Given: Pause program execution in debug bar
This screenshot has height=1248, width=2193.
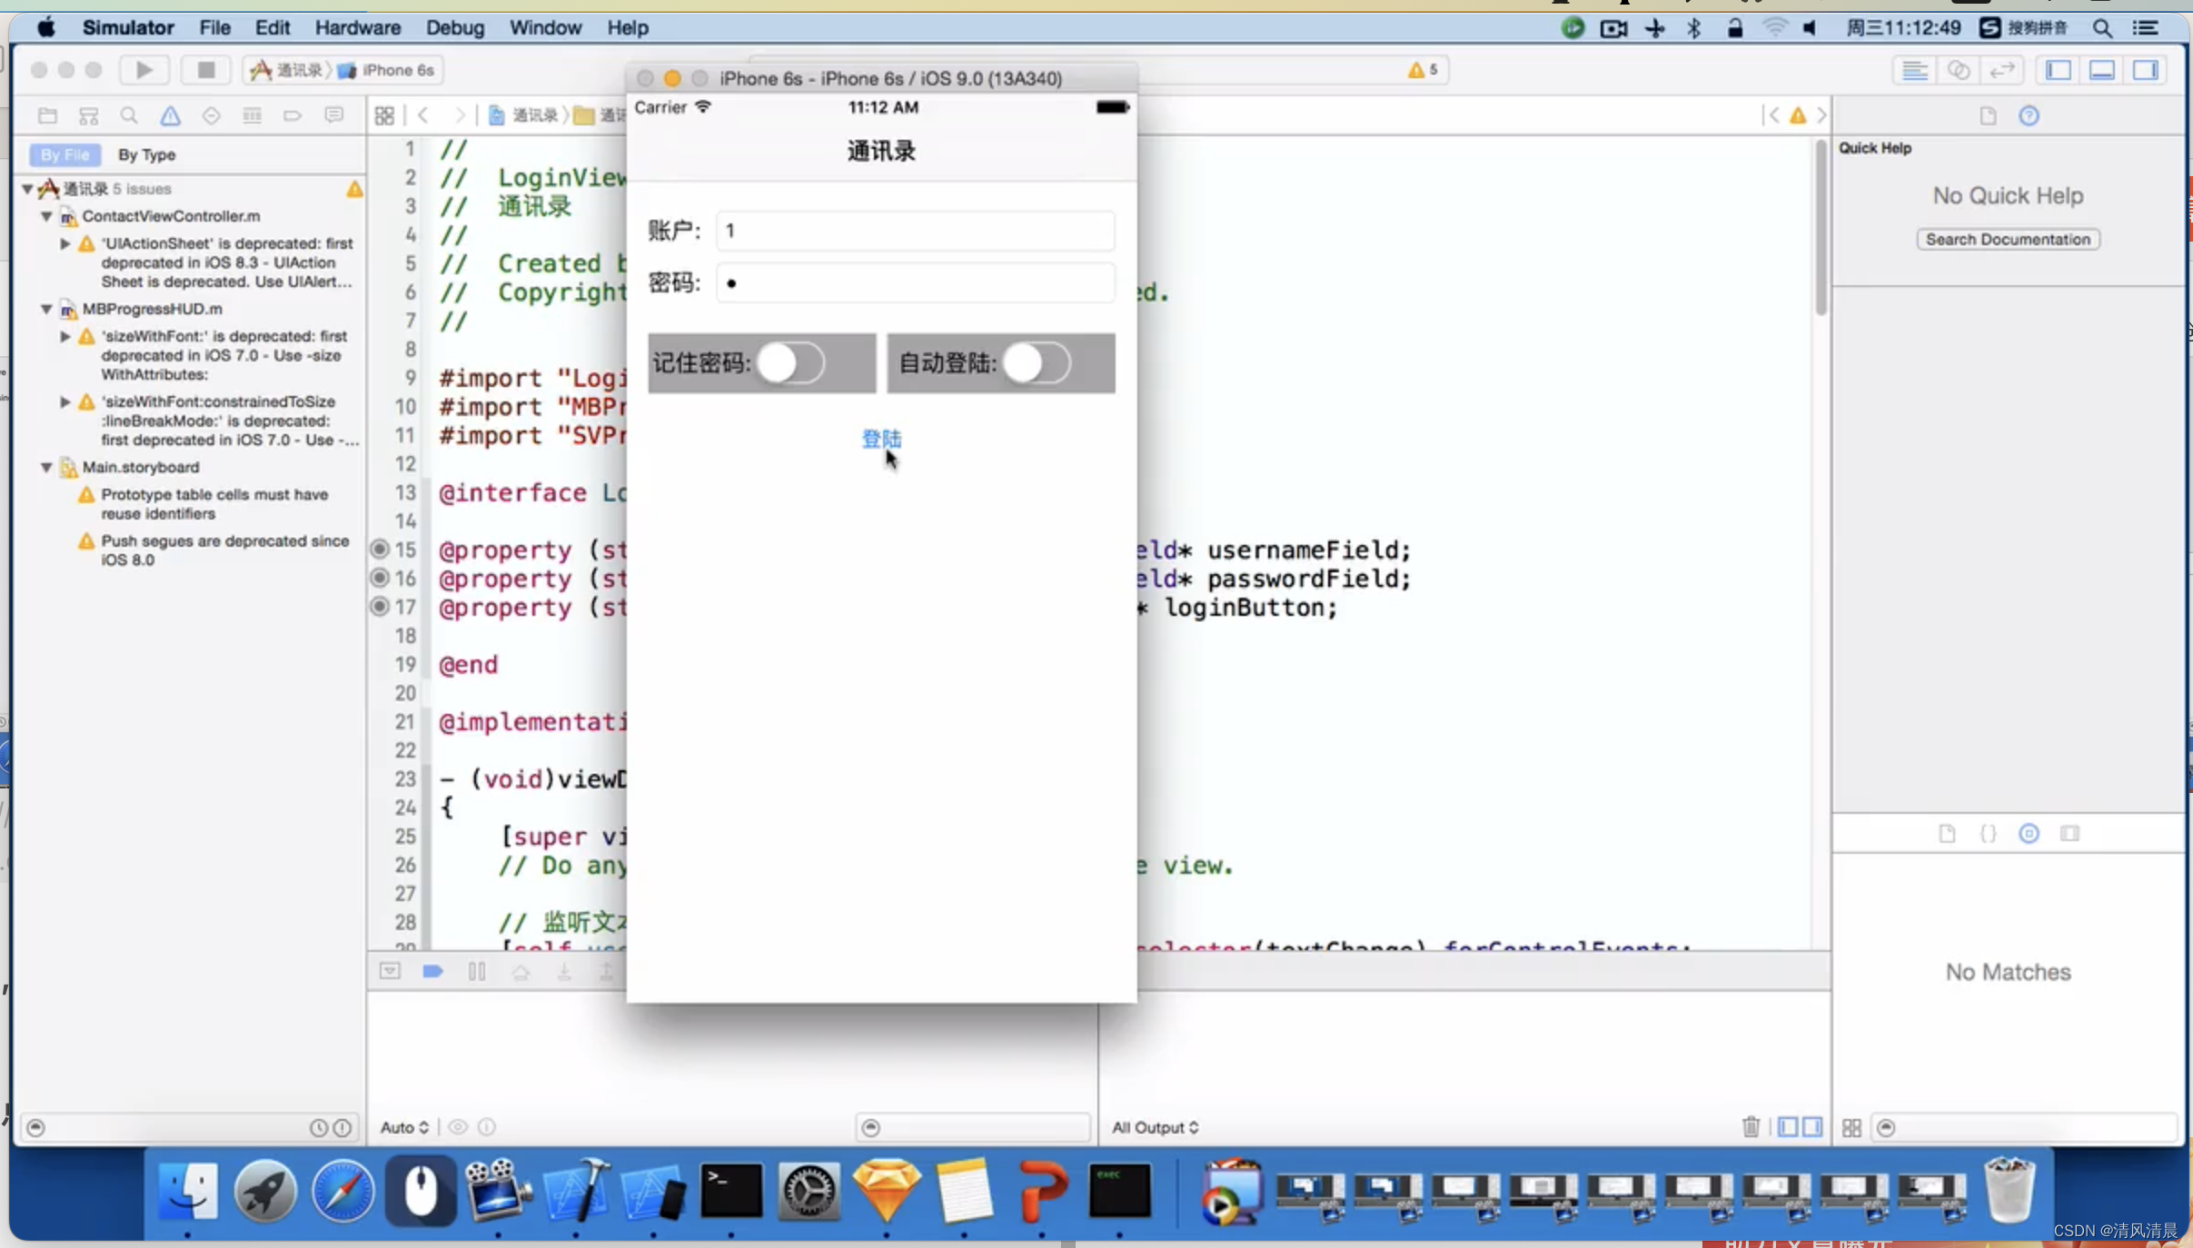Looking at the screenshot, I should click(x=477, y=971).
